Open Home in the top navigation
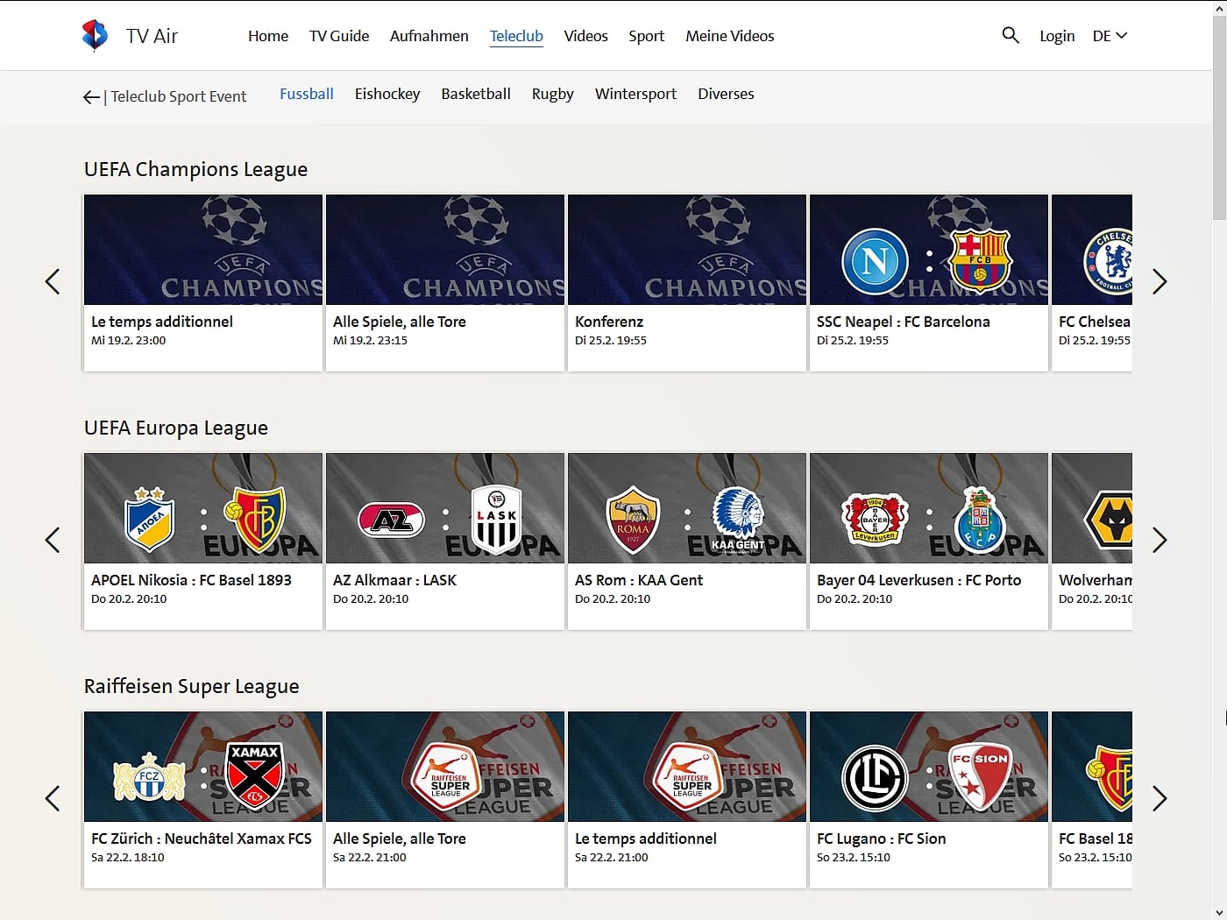 (x=268, y=36)
